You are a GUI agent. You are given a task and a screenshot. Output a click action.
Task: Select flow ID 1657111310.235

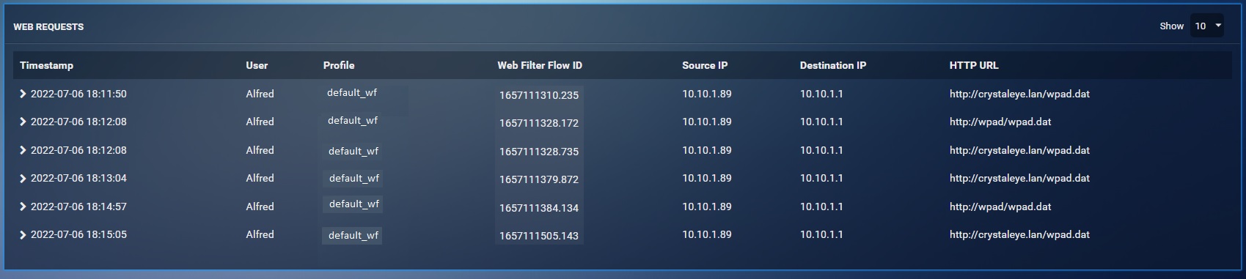pyautogui.click(x=539, y=95)
